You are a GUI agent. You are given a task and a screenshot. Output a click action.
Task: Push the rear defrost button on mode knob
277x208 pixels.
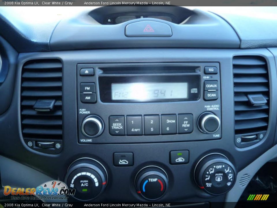pyautogui.click(x=219, y=178)
